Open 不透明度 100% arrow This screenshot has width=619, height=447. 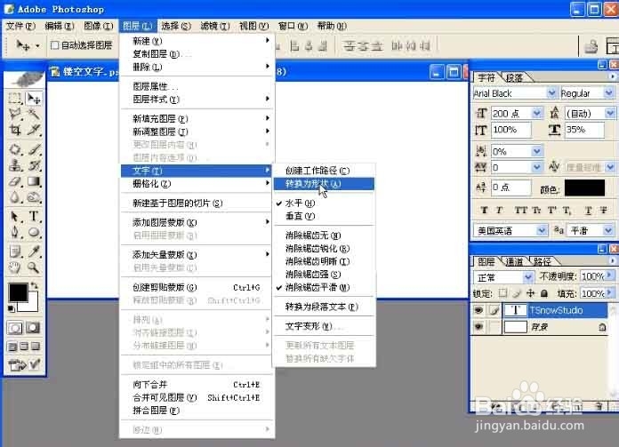coord(610,275)
